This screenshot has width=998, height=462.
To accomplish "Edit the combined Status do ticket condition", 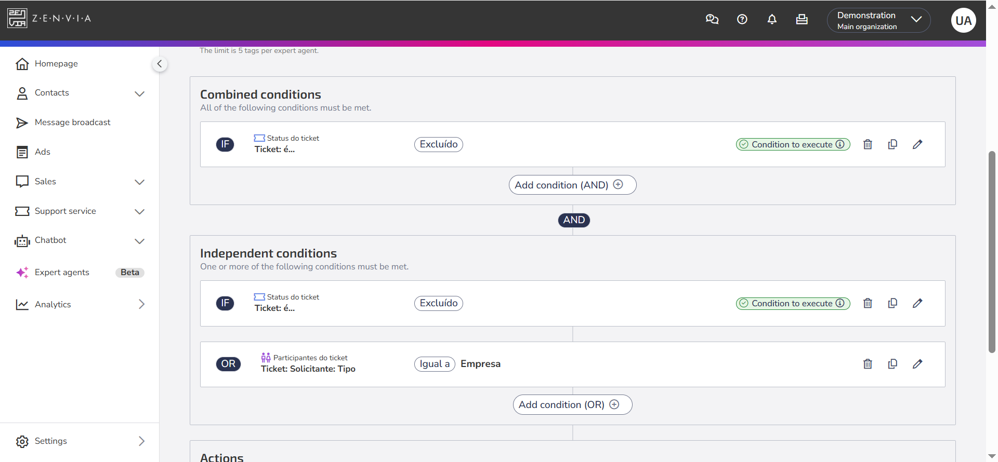I will (917, 144).
